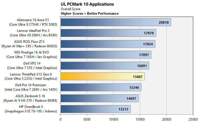Click '(Core Ultra 5 225U / Intel Graphics)' spec line
This screenshot has width=200, height=122.
point(31,79)
